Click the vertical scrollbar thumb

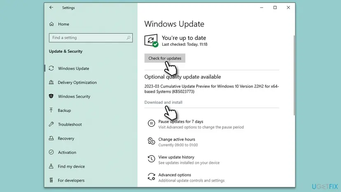tap(294, 75)
